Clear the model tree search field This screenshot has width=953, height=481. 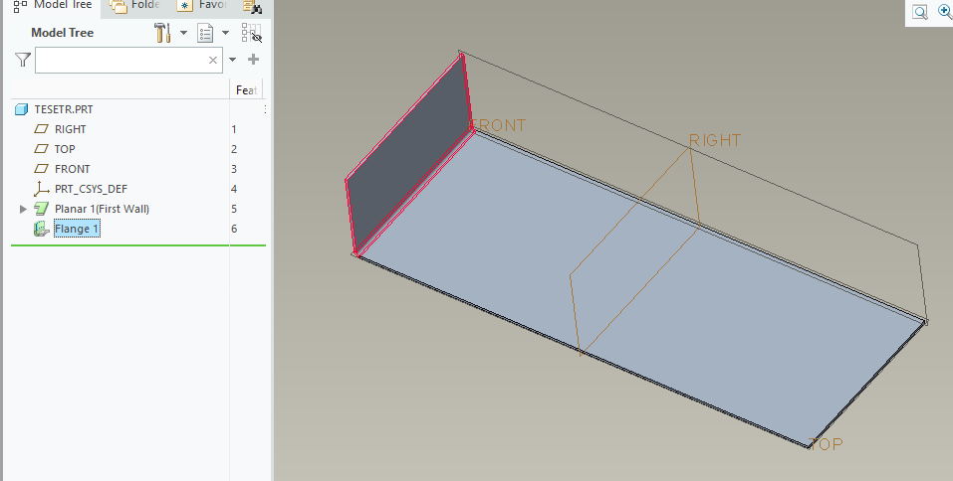pos(213,60)
